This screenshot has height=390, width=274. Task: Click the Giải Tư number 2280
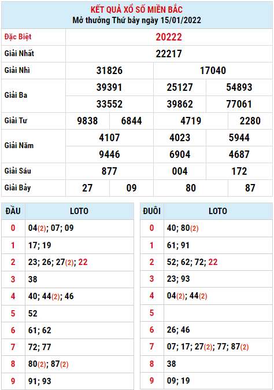pyautogui.click(x=250, y=121)
